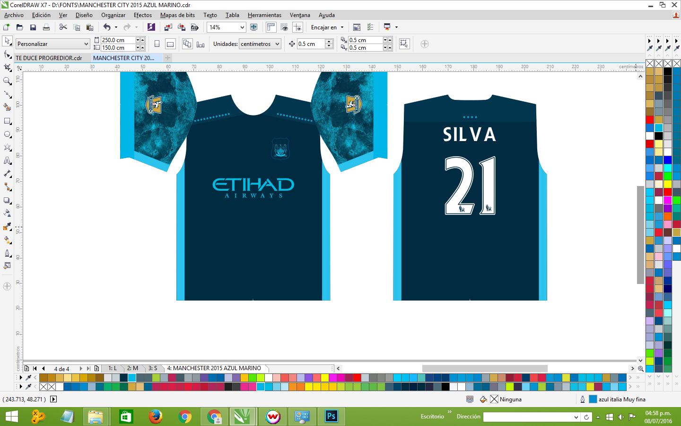
Task: Switch to page 1: L
Action: pyautogui.click(x=113, y=368)
